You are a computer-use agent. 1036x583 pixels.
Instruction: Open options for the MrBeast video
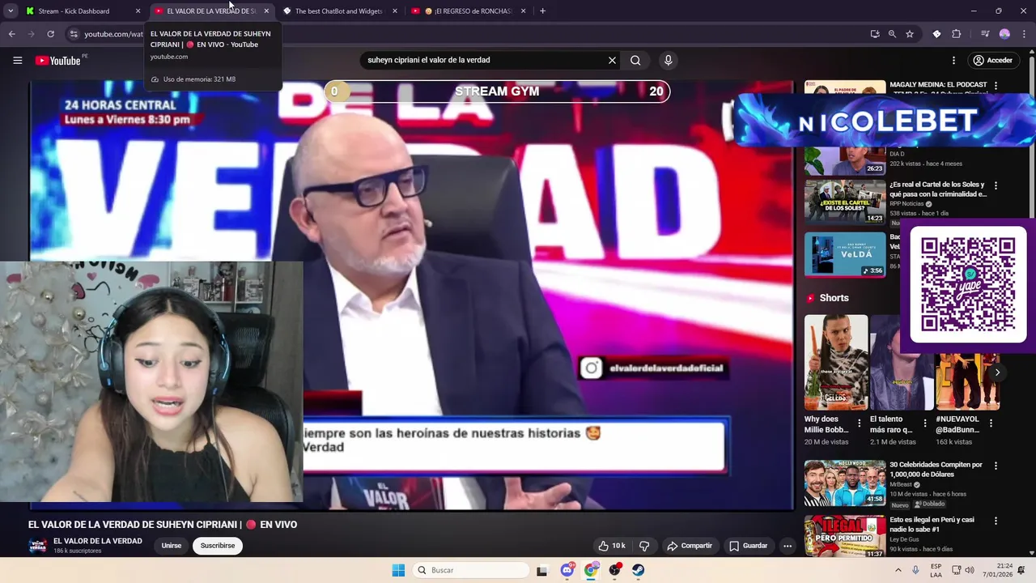pyautogui.click(x=996, y=466)
